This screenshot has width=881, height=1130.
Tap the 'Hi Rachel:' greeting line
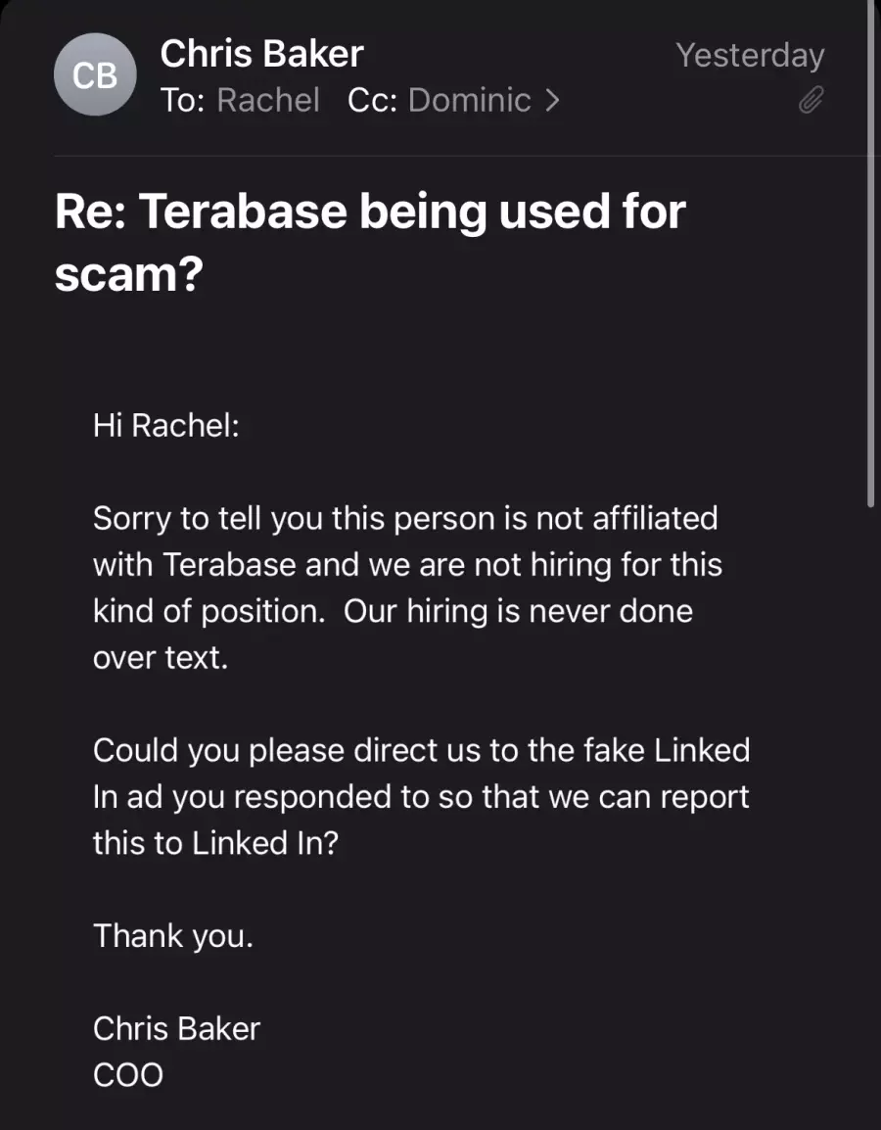click(x=166, y=425)
